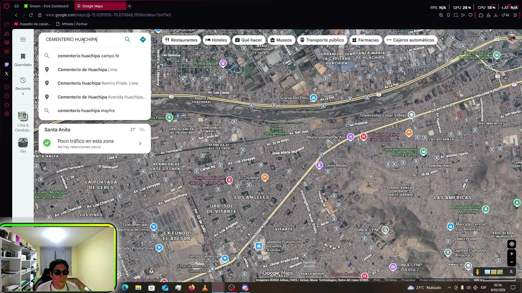522x293 pixels.
Task: Open the Google Maps hamburger menu
Action: pyautogui.click(x=23, y=39)
